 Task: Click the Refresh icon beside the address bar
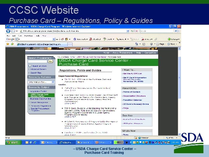pos(132,31)
